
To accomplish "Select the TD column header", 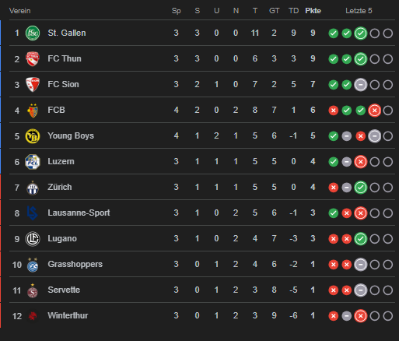I will (x=293, y=11).
